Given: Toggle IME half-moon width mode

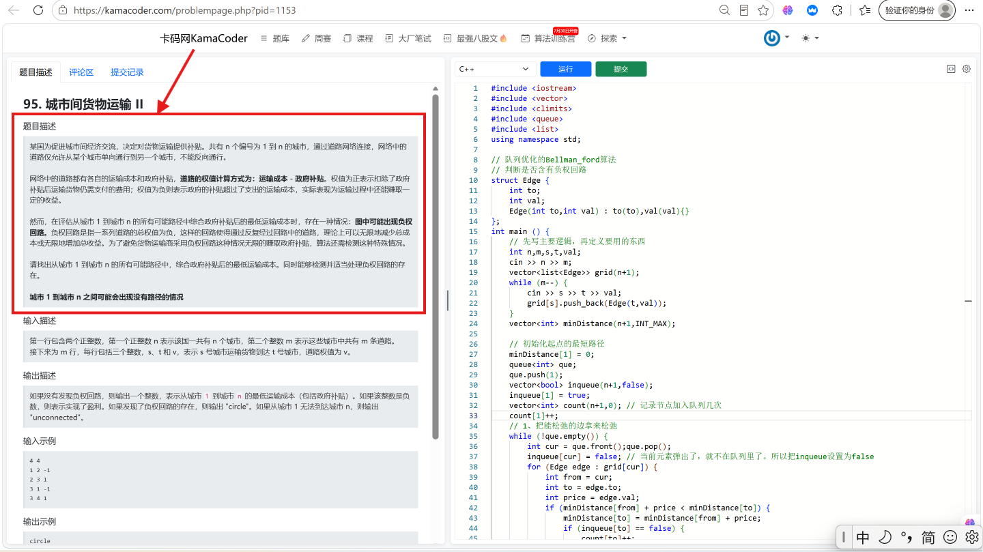Looking at the screenshot, I should point(885,537).
